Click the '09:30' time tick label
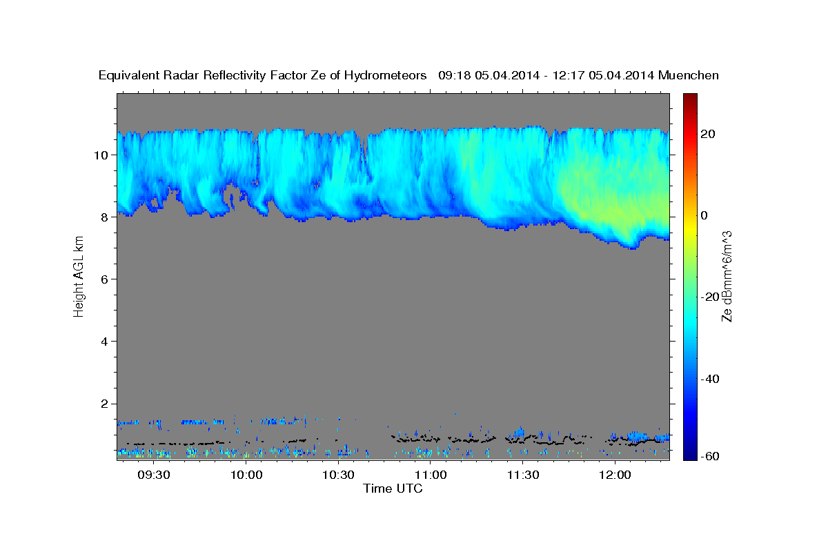Screen dimensions: 828x552 click(x=154, y=475)
